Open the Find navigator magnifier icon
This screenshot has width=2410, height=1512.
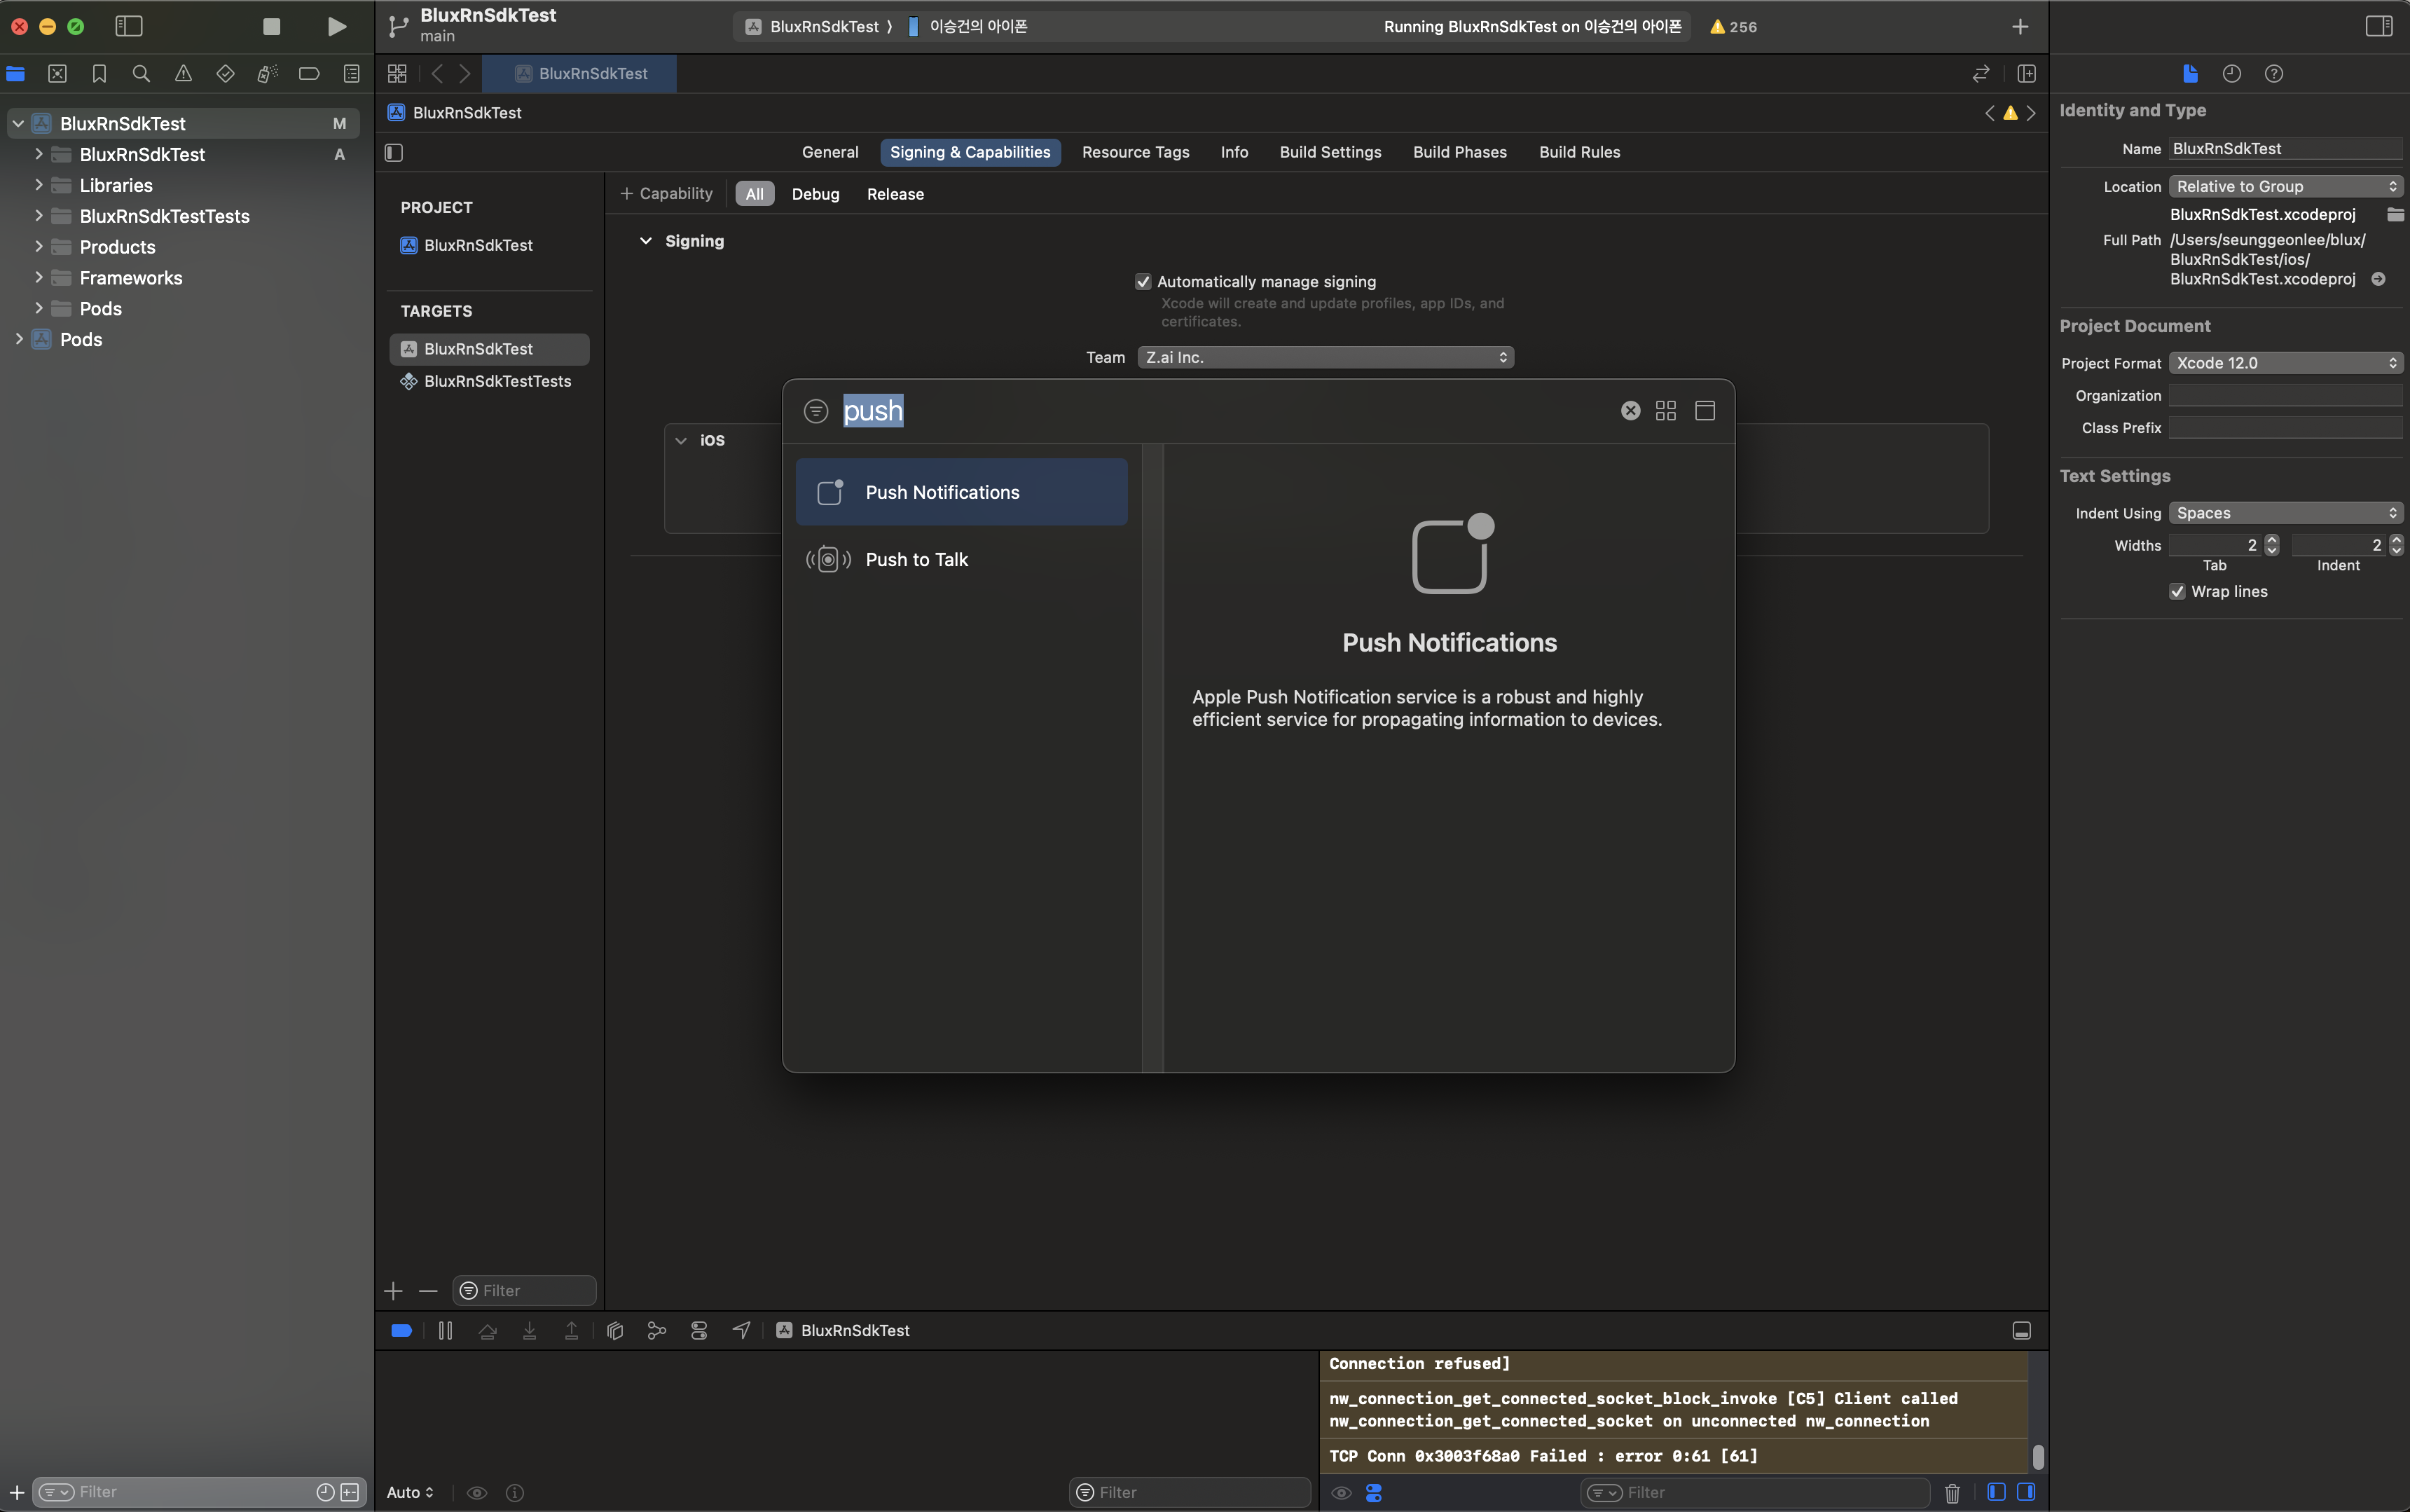click(141, 74)
